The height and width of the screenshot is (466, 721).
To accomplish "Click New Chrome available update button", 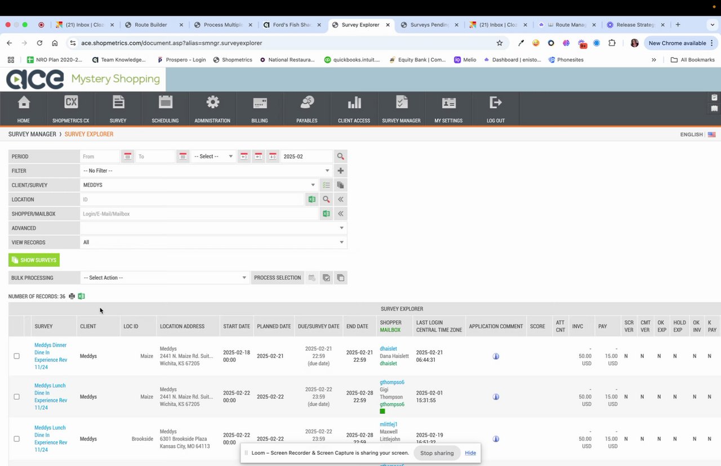I will click(x=680, y=43).
